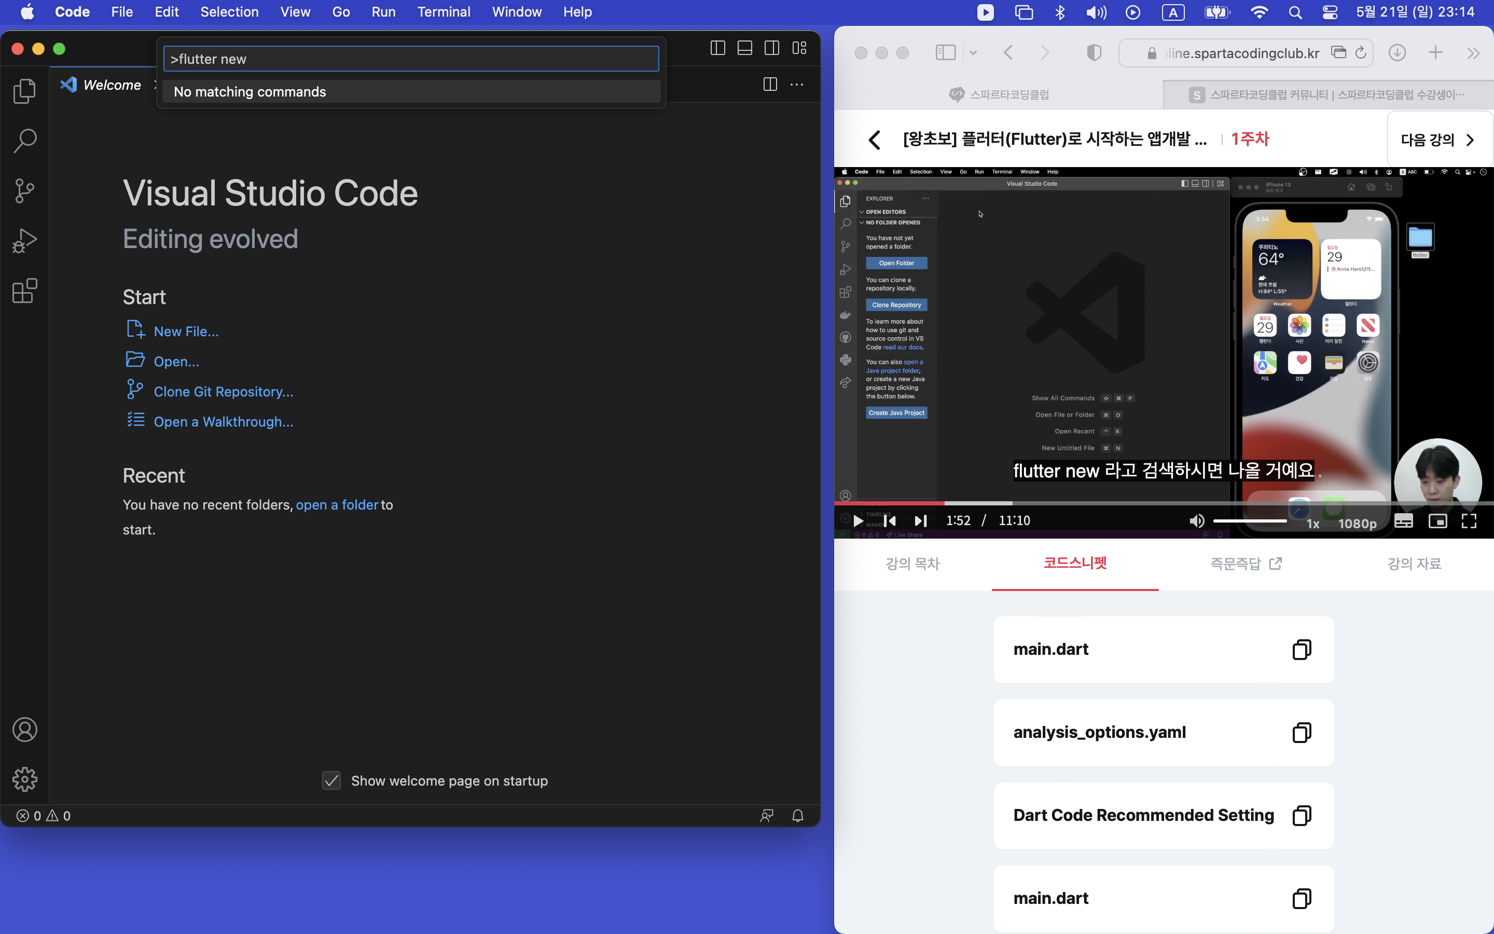This screenshot has height=934, width=1494.
Task: Open the 즉문즉답 external link tab
Action: pos(1246,564)
